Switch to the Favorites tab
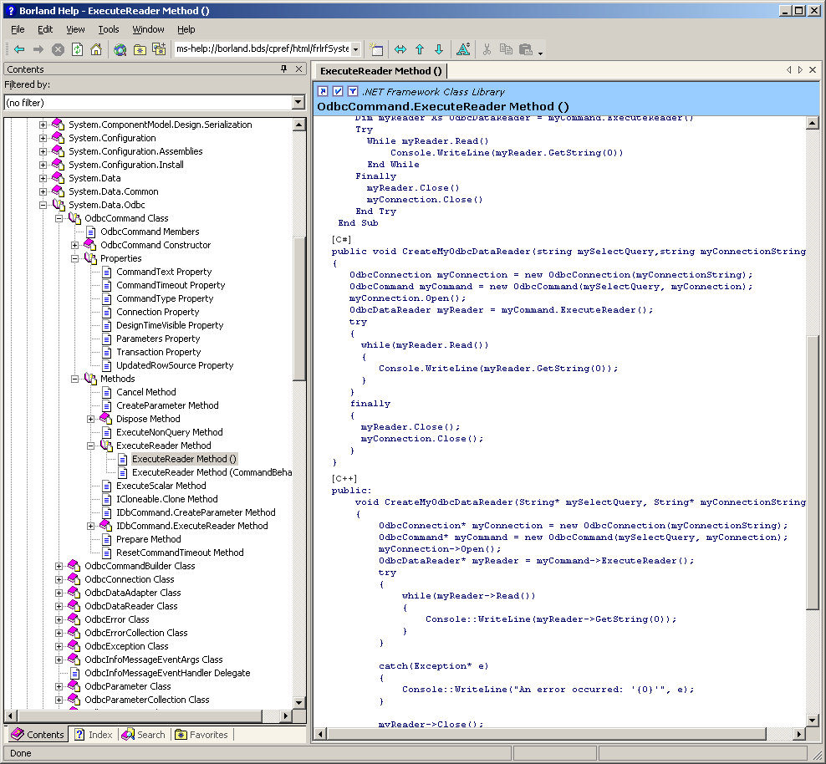Viewport: 826px width, 764px height. point(202,735)
